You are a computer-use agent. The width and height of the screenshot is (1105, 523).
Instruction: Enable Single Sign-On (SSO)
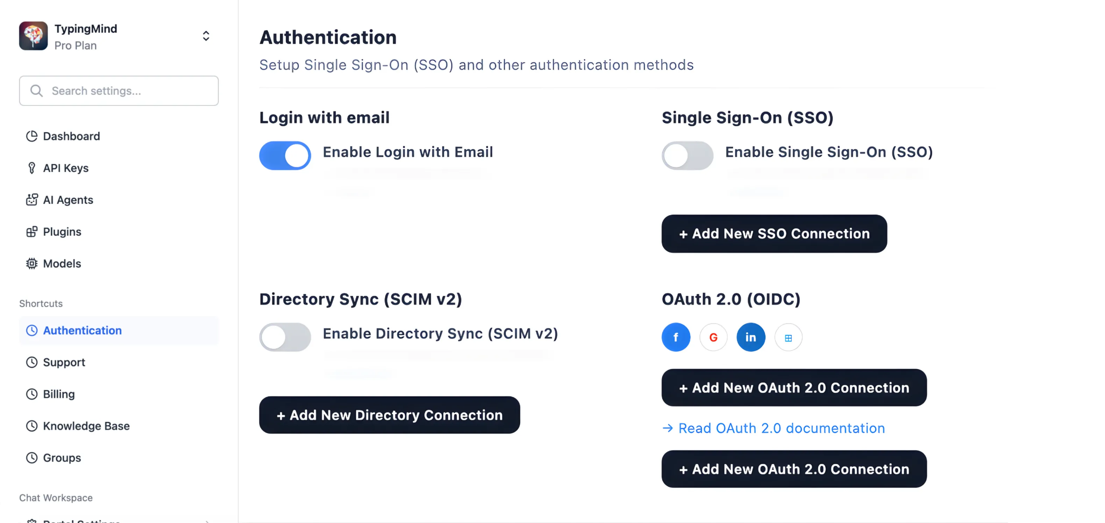(x=687, y=155)
